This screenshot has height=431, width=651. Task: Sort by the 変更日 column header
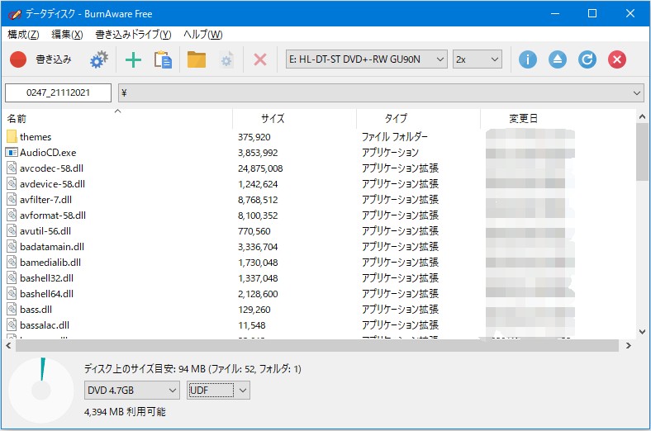click(x=523, y=119)
